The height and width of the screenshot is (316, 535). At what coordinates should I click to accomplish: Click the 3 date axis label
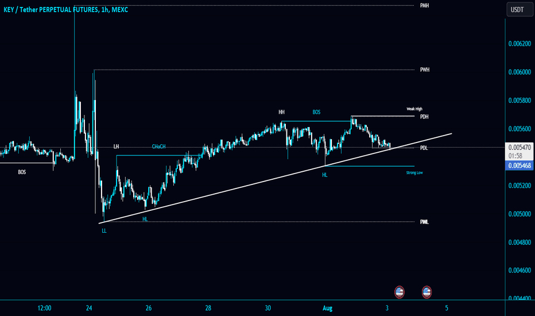click(x=387, y=308)
